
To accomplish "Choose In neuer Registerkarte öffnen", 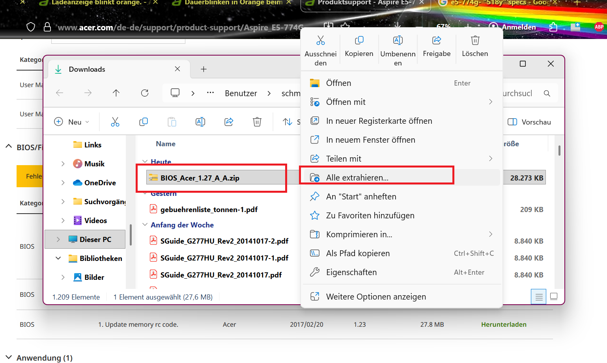I will [402, 121].
